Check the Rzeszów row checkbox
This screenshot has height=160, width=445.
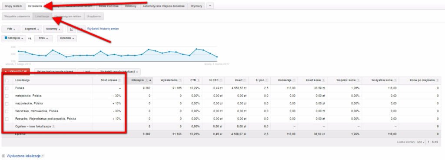click(7, 119)
